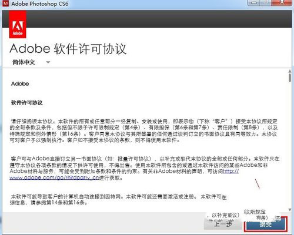
Task: Click the bold 软件许可协议 subheading
Action: pyautogui.click(x=27, y=103)
